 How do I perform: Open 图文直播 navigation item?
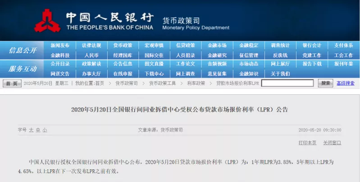pos(154,64)
